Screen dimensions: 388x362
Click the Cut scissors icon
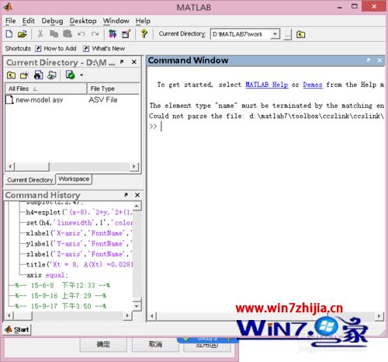click(x=40, y=34)
